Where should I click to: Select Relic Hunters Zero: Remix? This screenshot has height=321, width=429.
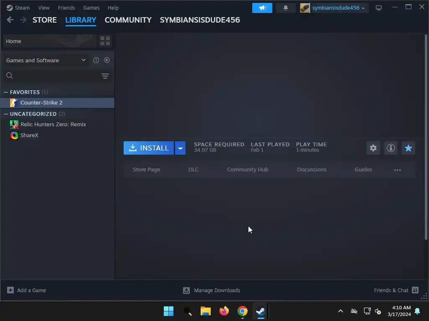57,125
